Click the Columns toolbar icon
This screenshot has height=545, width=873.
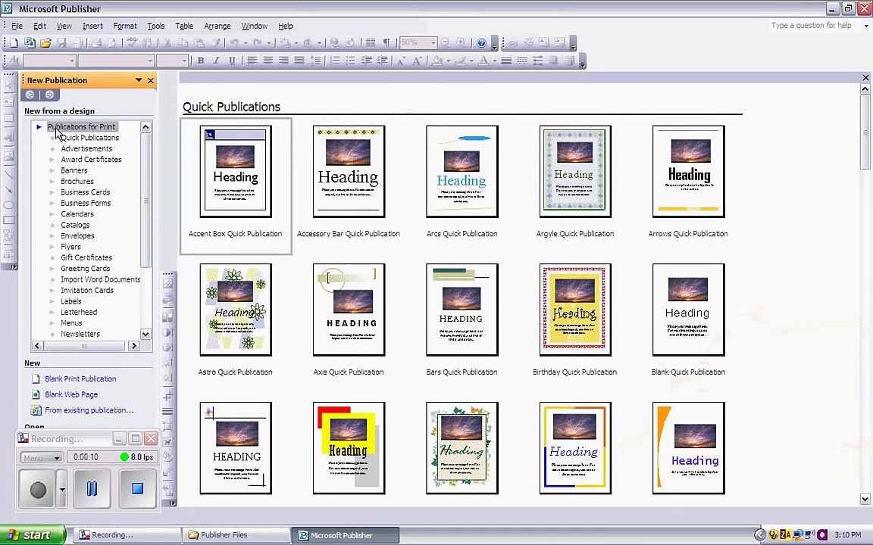click(371, 43)
